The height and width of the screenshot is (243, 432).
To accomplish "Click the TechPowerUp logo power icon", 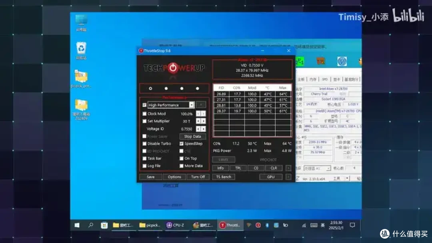I will (173, 68).
